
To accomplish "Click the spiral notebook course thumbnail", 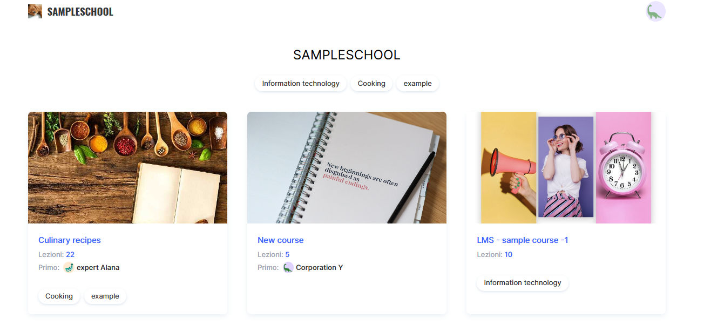I will click(x=347, y=167).
